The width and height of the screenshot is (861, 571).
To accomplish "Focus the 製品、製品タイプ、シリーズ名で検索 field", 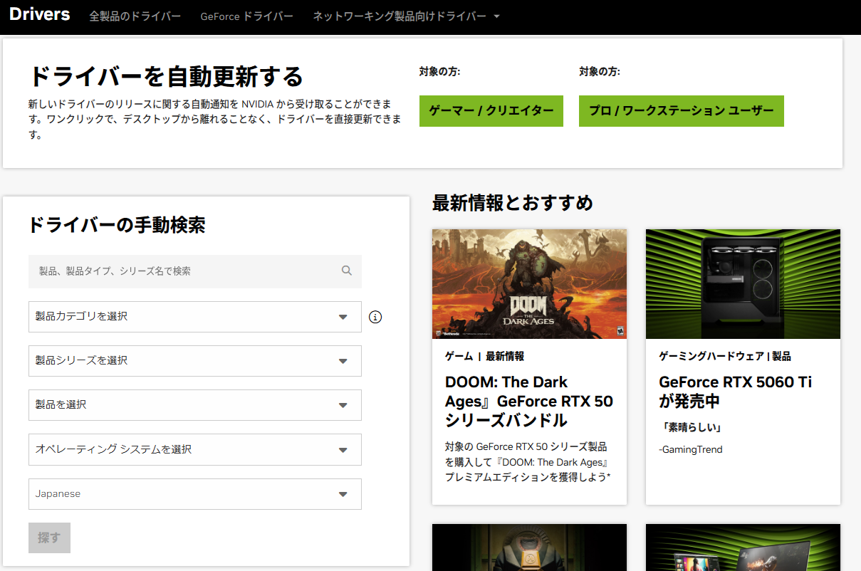I will 195,271.
